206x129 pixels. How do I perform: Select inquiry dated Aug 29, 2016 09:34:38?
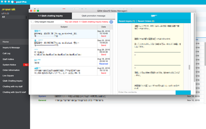pyautogui.click(x=70, y=52)
